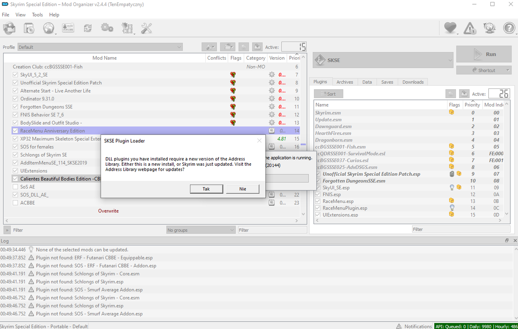Click the Filter field beside No groups

click(272, 230)
